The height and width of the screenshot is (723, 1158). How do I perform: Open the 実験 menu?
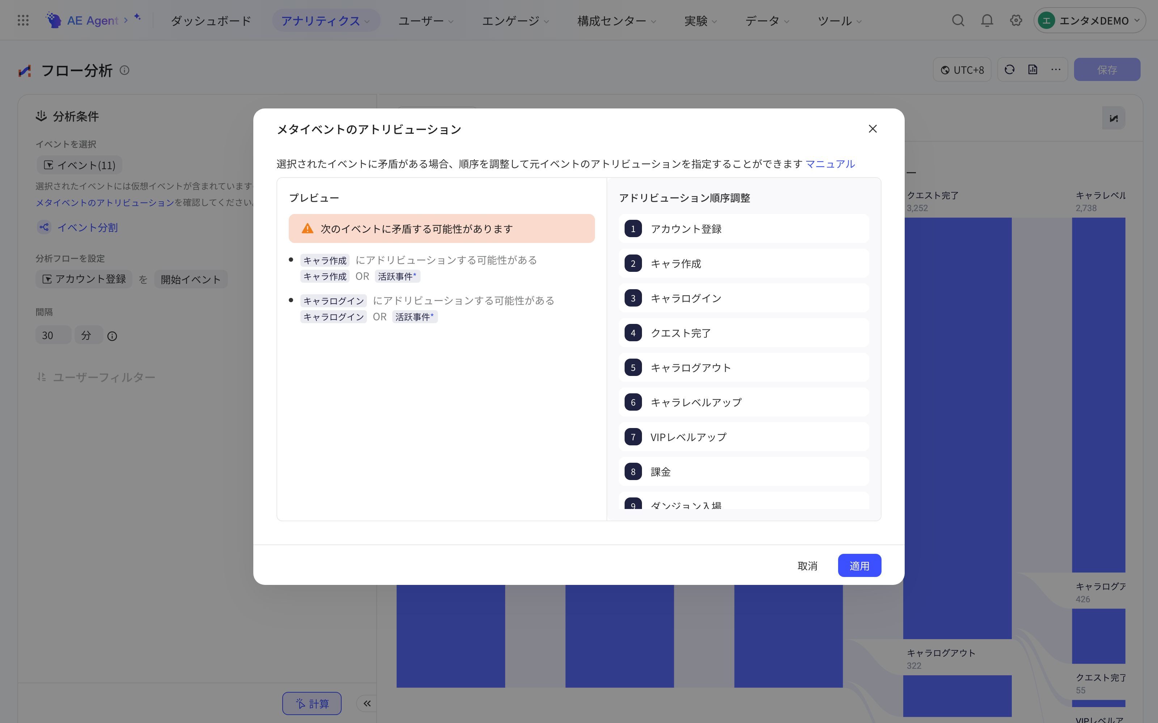[701, 21]
